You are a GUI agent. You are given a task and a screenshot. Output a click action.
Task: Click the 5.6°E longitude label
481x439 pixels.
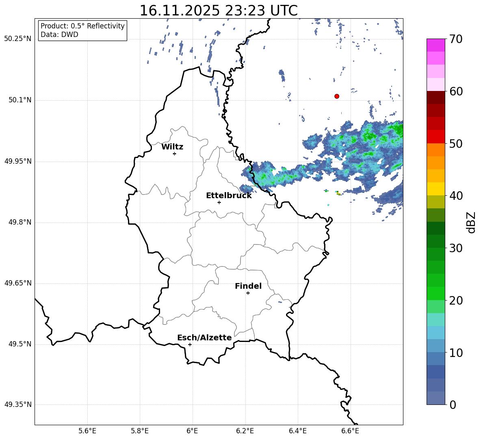point(87,431)
